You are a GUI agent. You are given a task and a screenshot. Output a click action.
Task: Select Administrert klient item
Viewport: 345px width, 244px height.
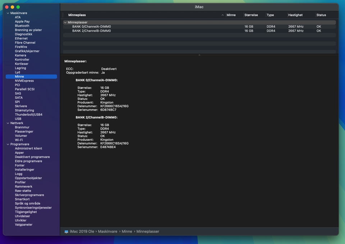(x=28, y=149)
